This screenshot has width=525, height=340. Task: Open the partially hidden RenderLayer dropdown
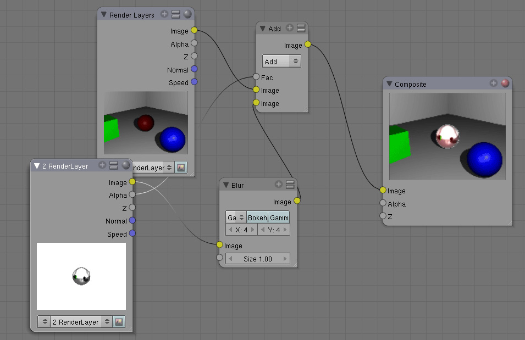tap(153, 168)
